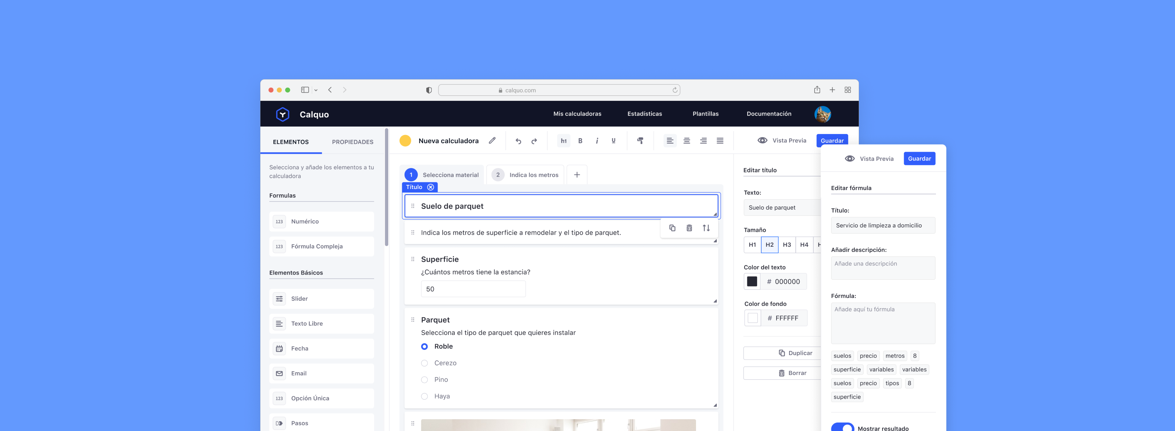This screenshot has height=431, width=1175.
Task: Select the H4 size option
Action: pyautogui.click(x=804, y=245)
